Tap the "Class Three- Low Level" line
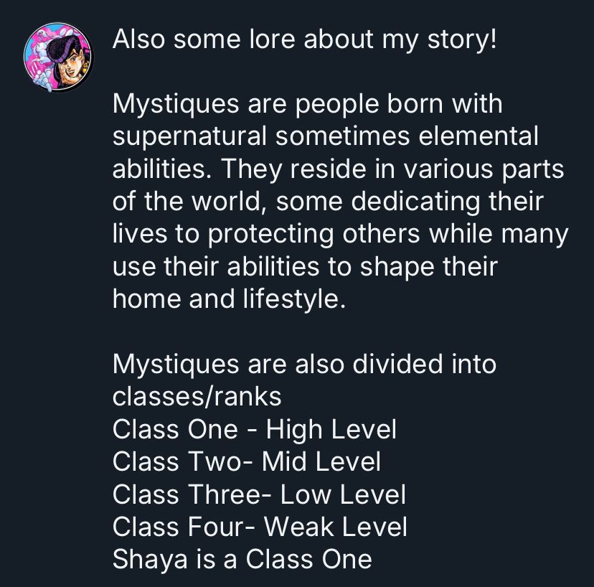Screen dimensions: 594x587 tap(259, 494)
